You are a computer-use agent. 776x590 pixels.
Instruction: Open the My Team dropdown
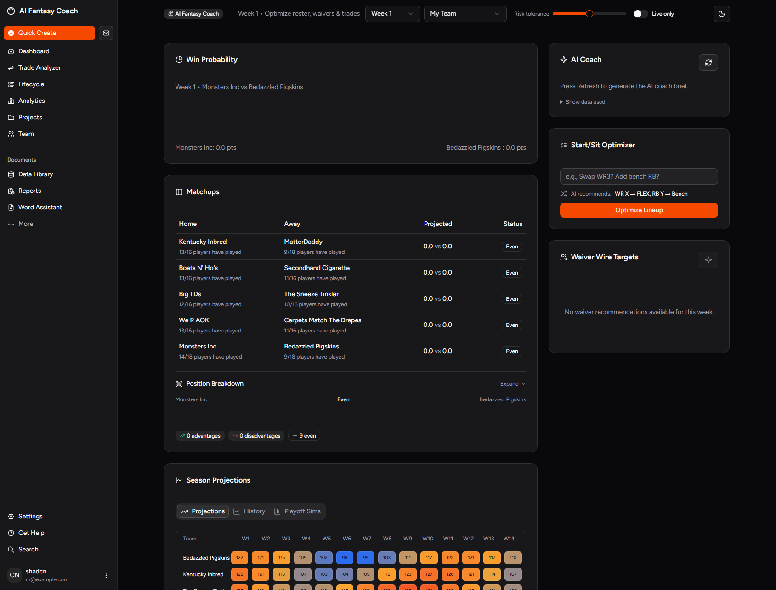coord(464,14)
